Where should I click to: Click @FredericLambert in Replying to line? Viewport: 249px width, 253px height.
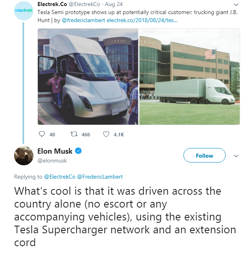pos(100,177)
